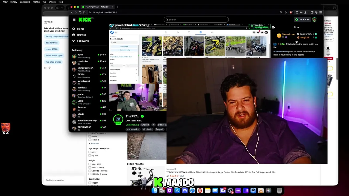Click the Rufus thumbs-down icon
349x196 pixels.
(50, 68)
